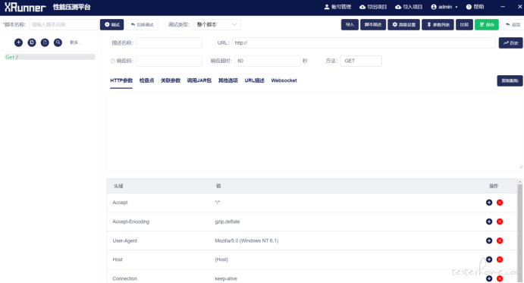Switch to the HTTP参数 tab
The image size is (524, 283).
(121, 80)
